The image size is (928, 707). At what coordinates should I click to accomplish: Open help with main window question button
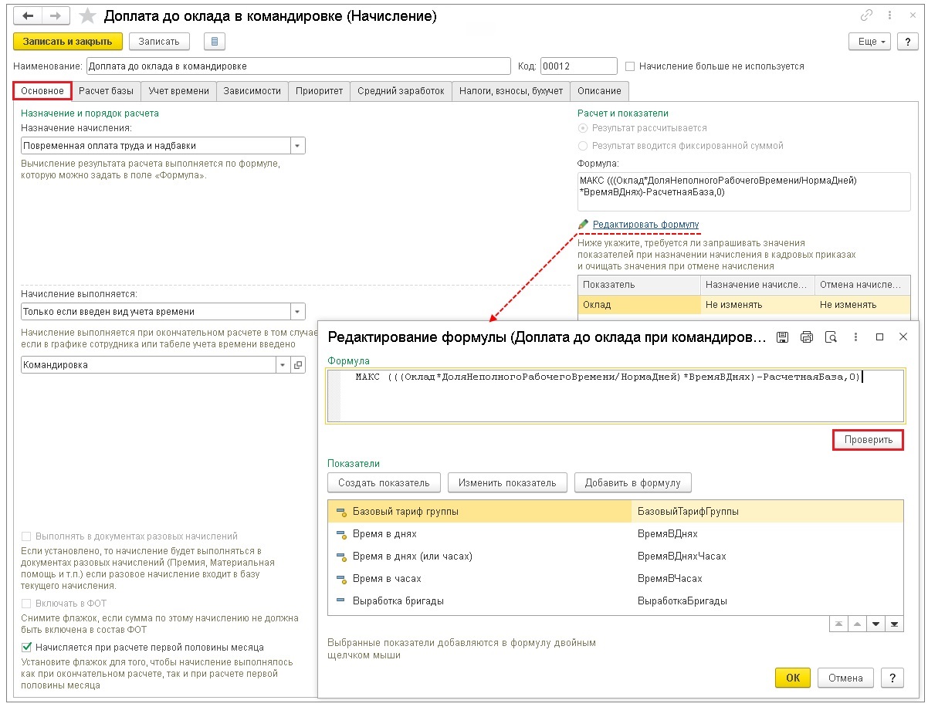point(907,42)
